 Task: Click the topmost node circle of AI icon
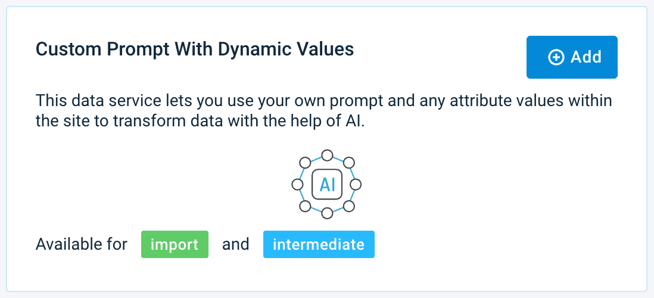pyautogui.click(x=327, y=156)
